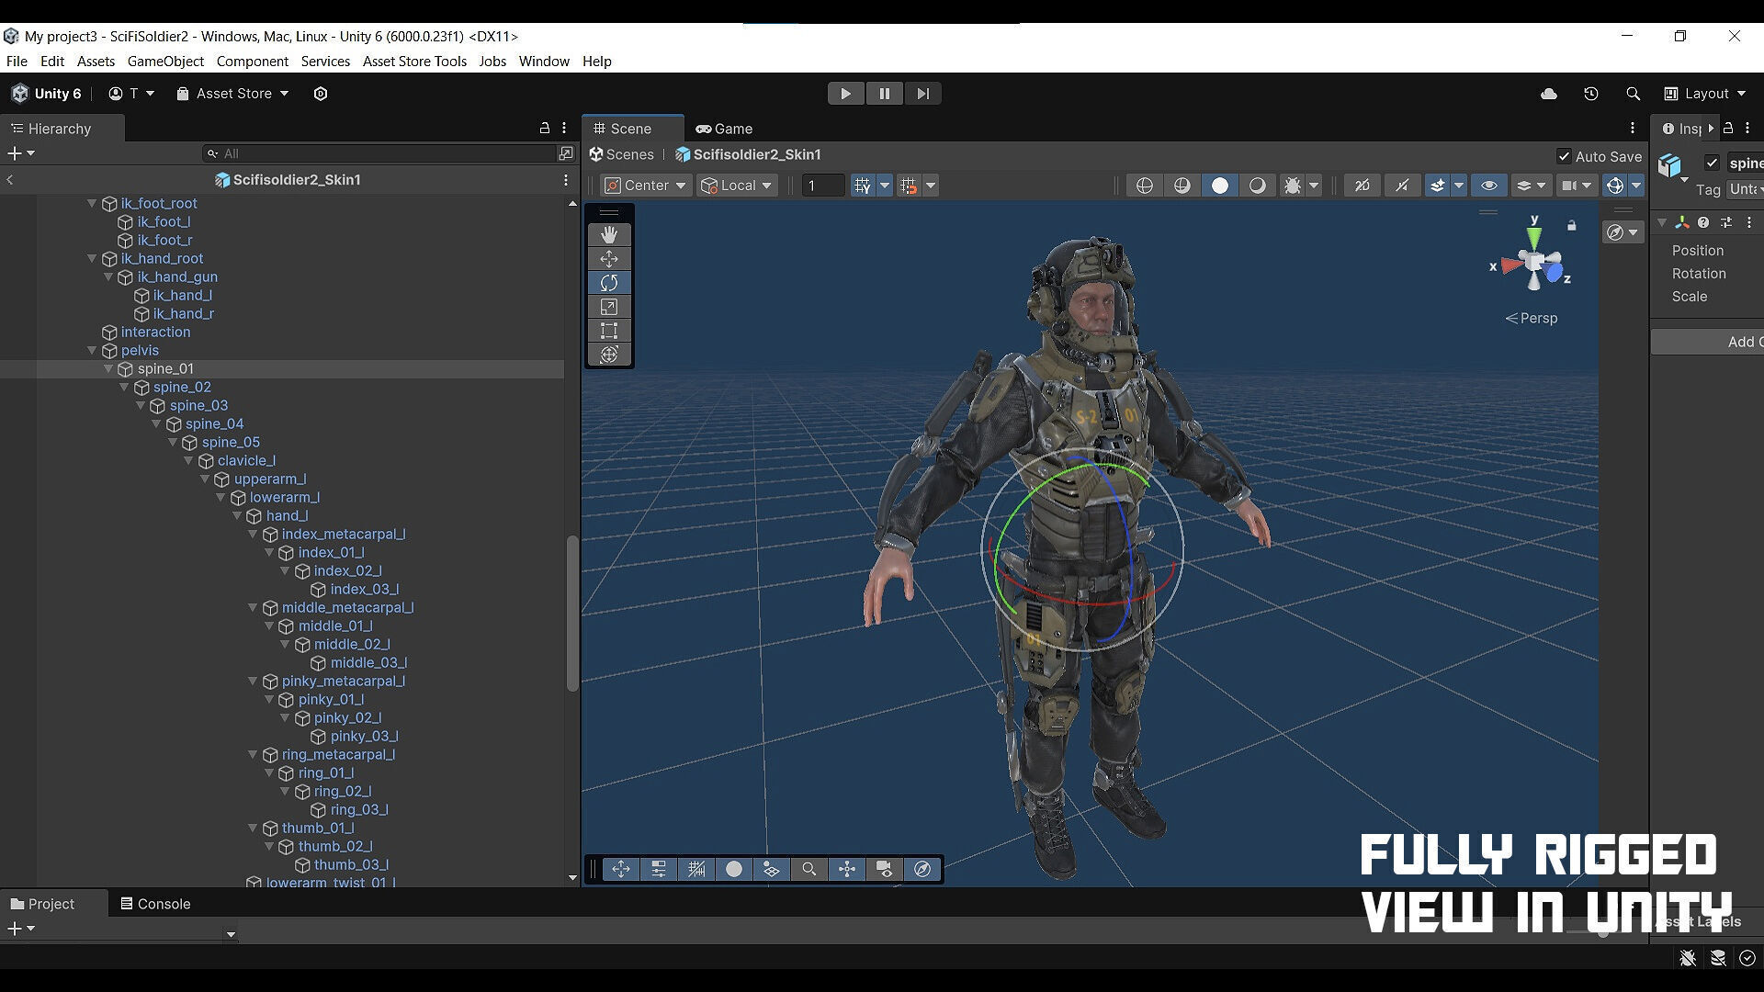
Task: Open the Center pivot mode dropdown
Action: pyautogui.click(x=646, y=186)
